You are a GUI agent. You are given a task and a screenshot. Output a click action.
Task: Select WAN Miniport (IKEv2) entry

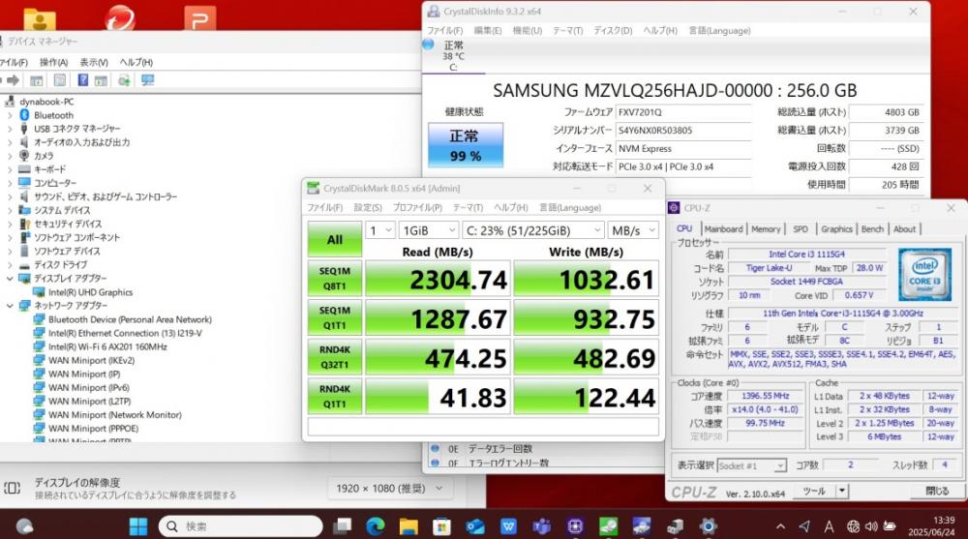click(91, 360)
